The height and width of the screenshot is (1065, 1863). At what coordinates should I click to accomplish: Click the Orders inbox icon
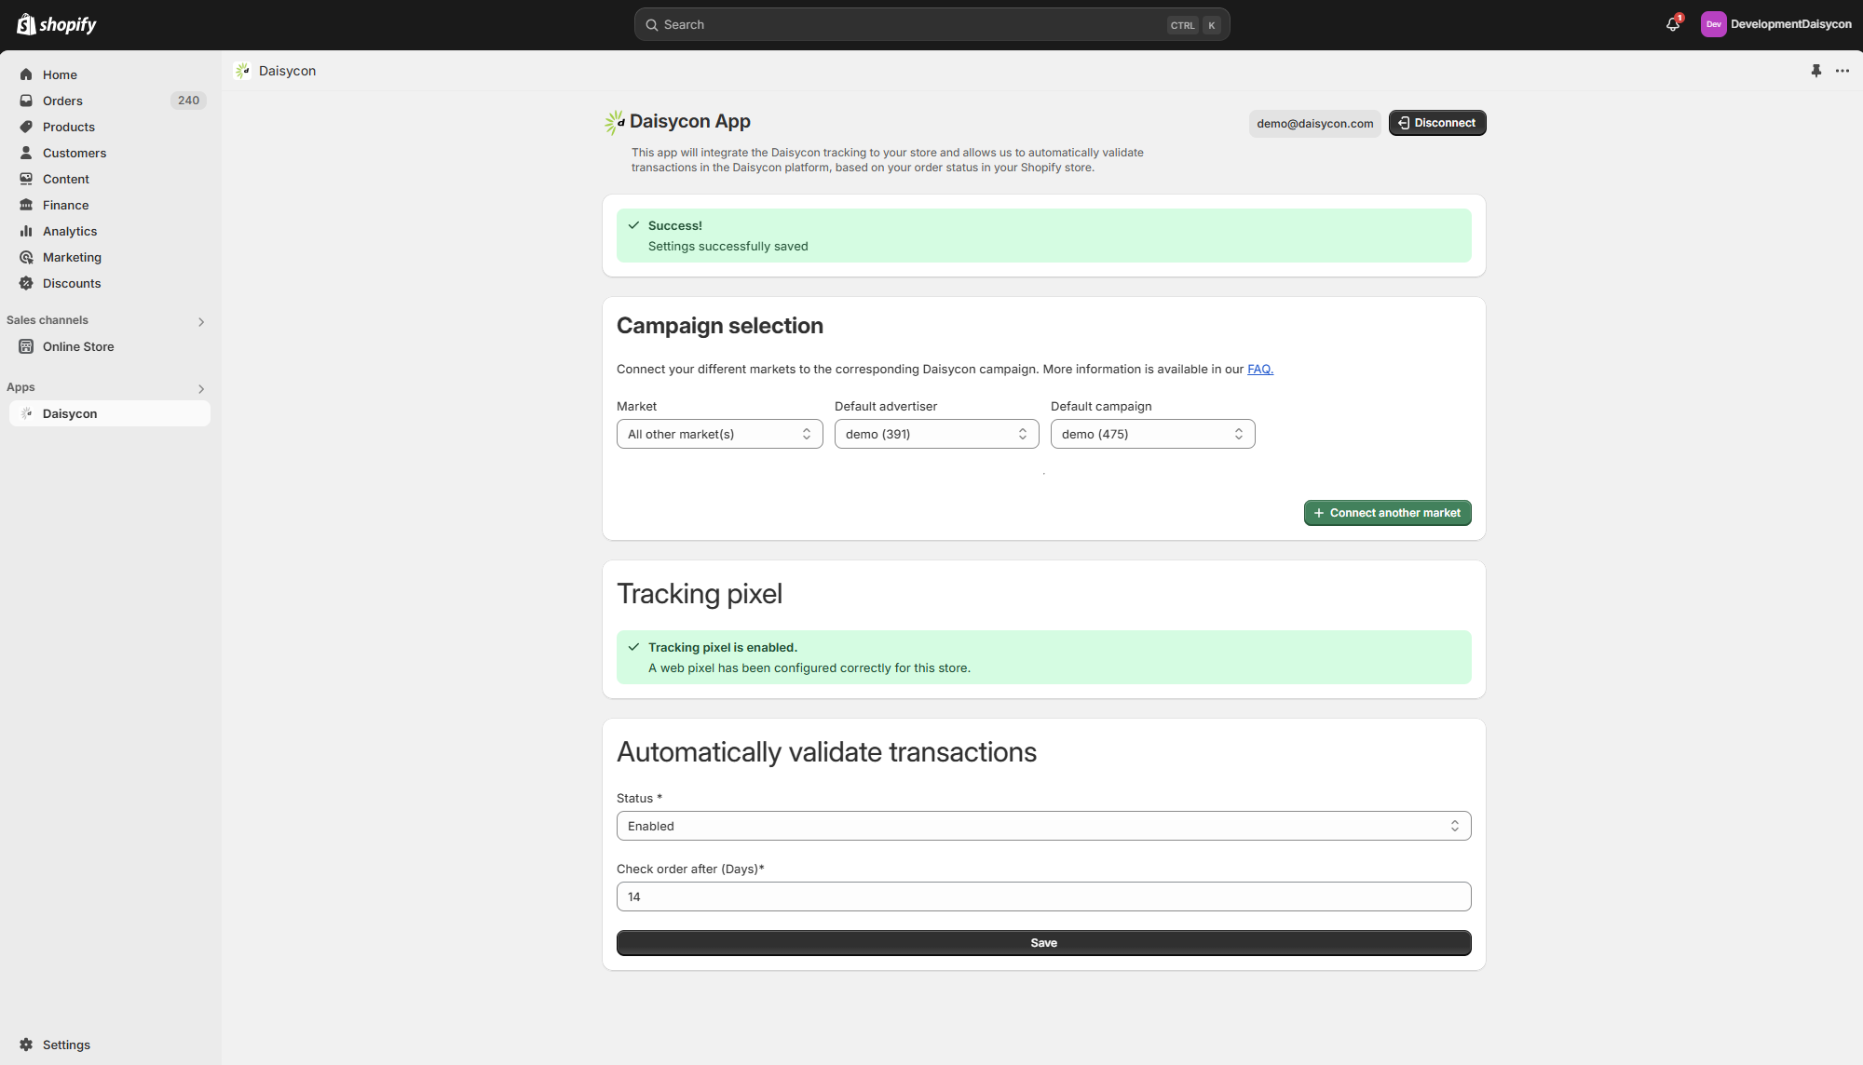click(x=26, y=101)
